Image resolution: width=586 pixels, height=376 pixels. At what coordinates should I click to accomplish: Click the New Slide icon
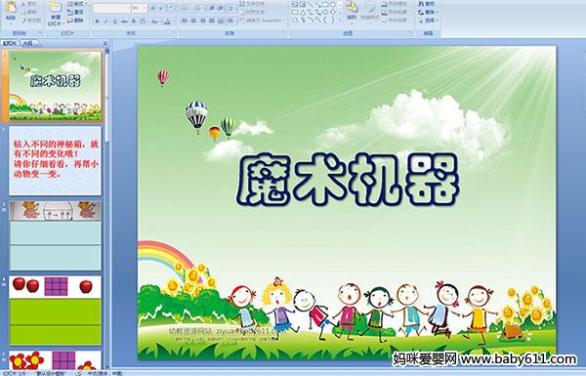click(x=56, y=13)
